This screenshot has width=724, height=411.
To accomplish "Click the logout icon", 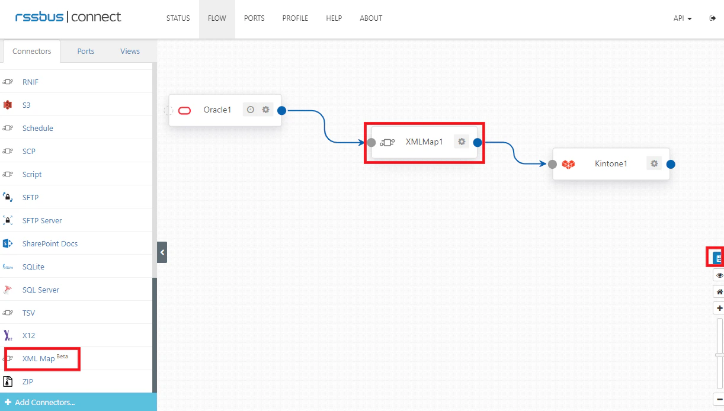I will 712,18.
